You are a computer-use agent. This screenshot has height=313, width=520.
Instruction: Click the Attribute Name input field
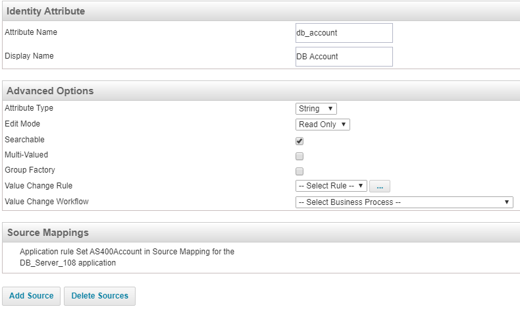point(344,33)
